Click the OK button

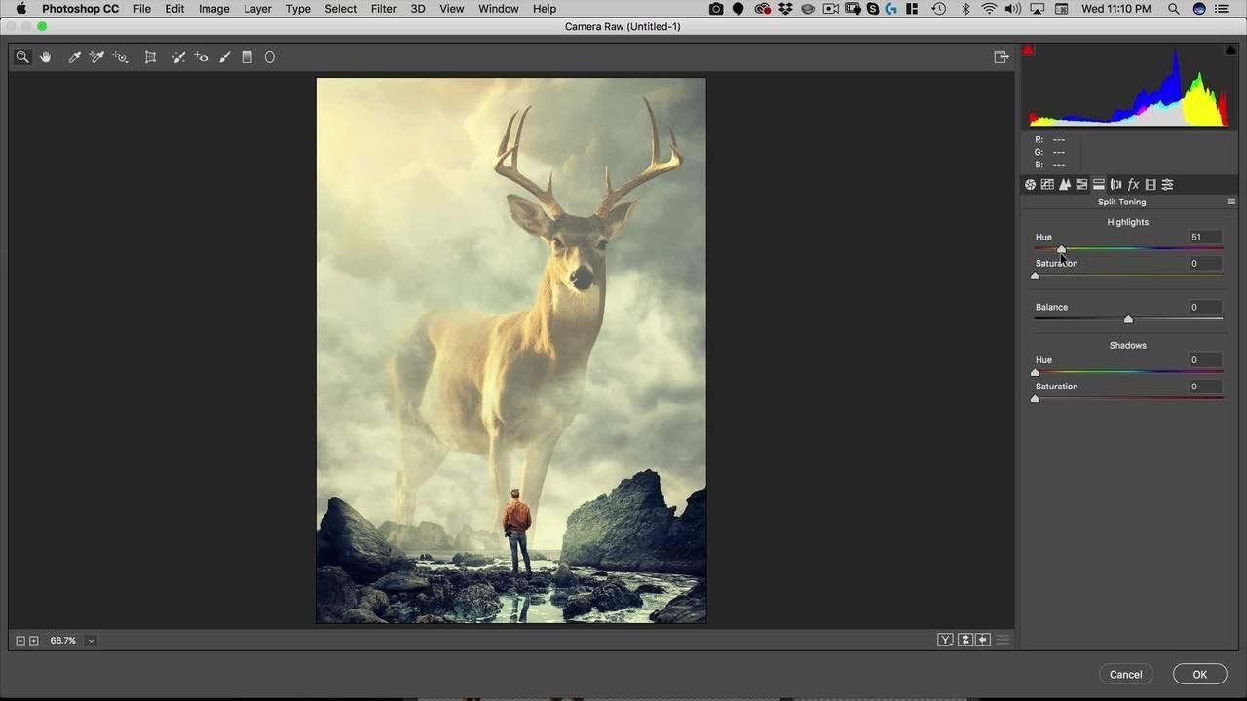[1199, 674]
